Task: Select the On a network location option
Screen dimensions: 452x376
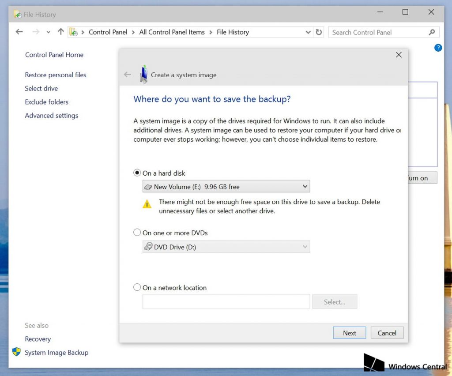Action: click(x=137, y=287)
